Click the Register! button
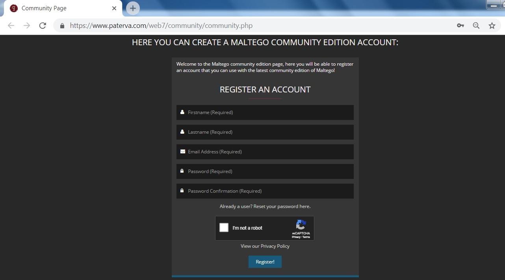The image size is (505, 280). [265, 262]
